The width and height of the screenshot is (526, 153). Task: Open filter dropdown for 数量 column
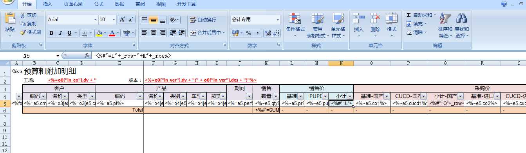(276, 96)
